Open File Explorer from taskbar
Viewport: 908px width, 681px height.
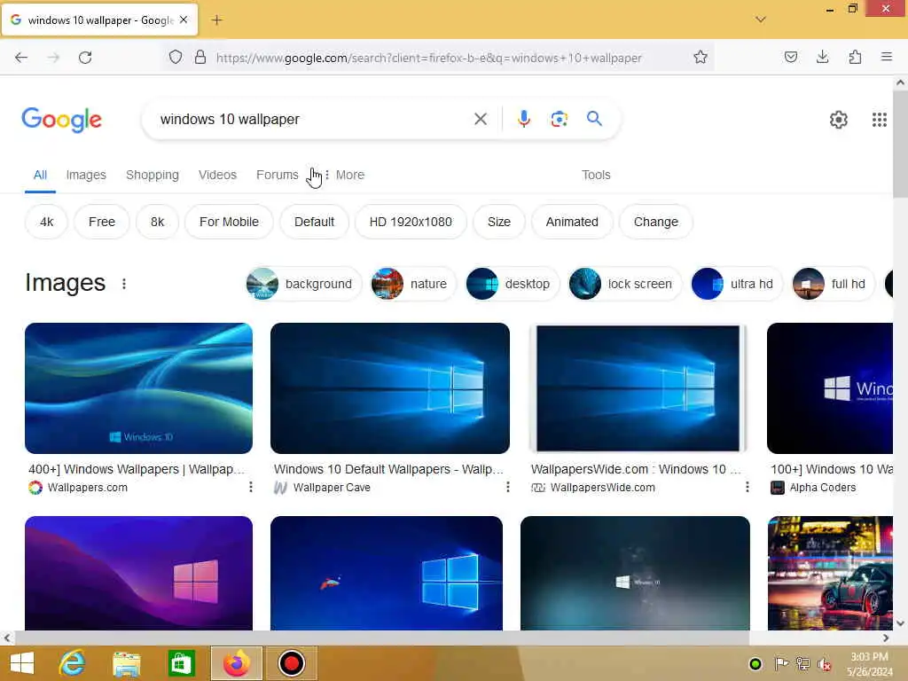[126, 663]
